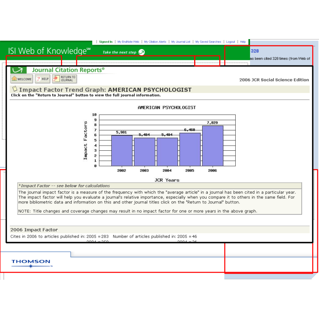Select the 2002 bar showing 5.981

point(122,150)
